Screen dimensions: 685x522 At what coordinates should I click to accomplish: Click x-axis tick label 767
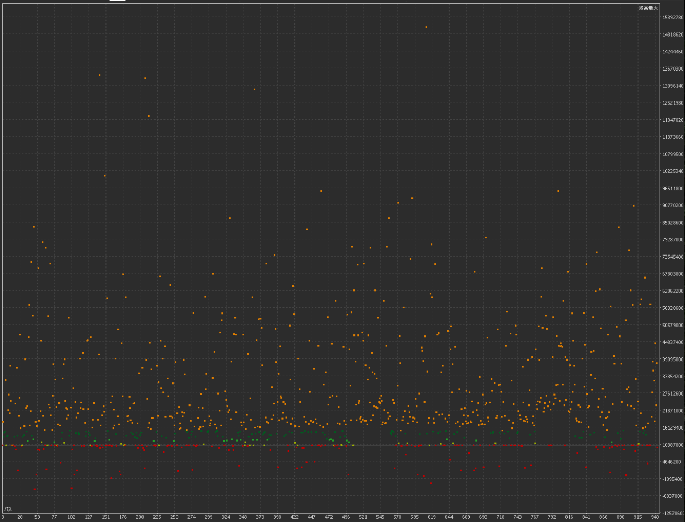pyautogui.click(x=535, y=517)
